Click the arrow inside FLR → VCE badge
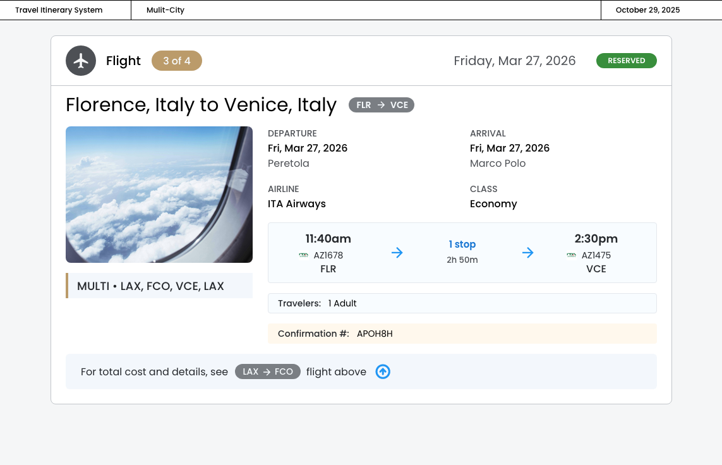Image resolution: width=722 pixels, height=465 pixels. [381, 106]
